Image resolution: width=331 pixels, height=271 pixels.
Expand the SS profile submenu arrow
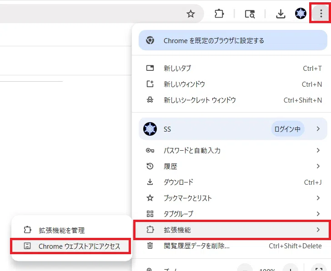click(x=318, y=129)
